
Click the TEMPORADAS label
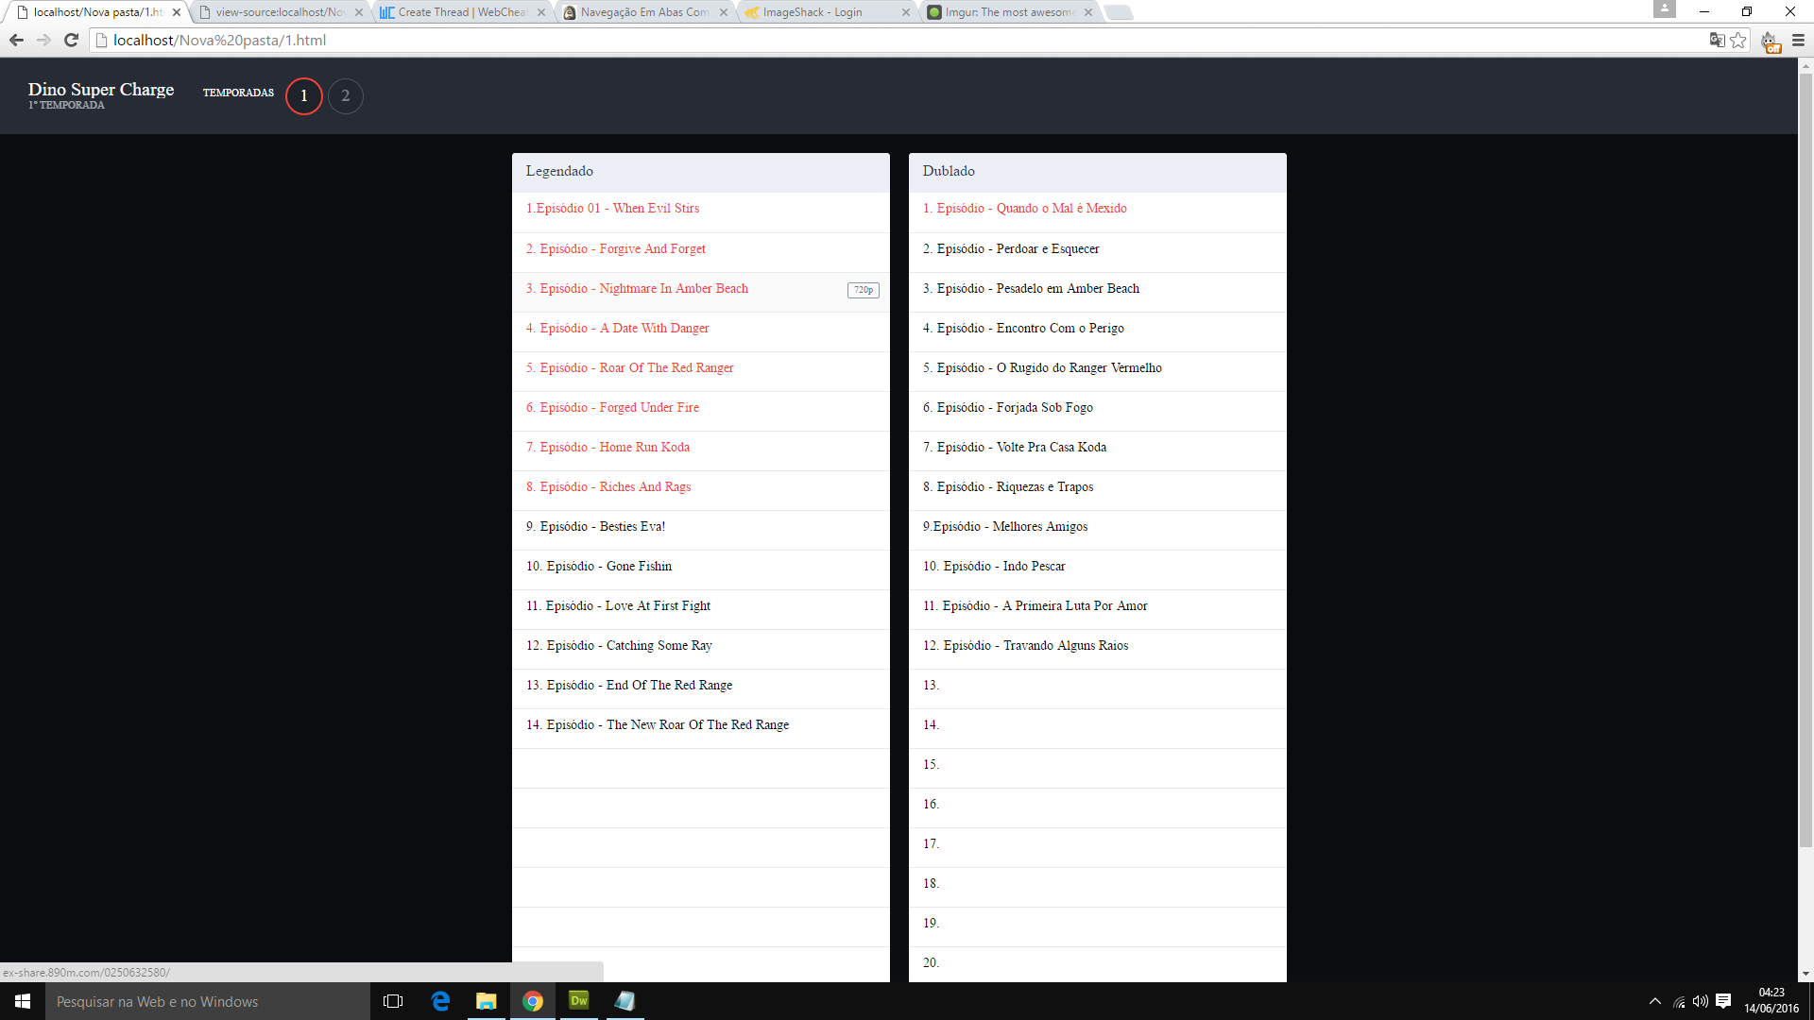coord(238,93)
